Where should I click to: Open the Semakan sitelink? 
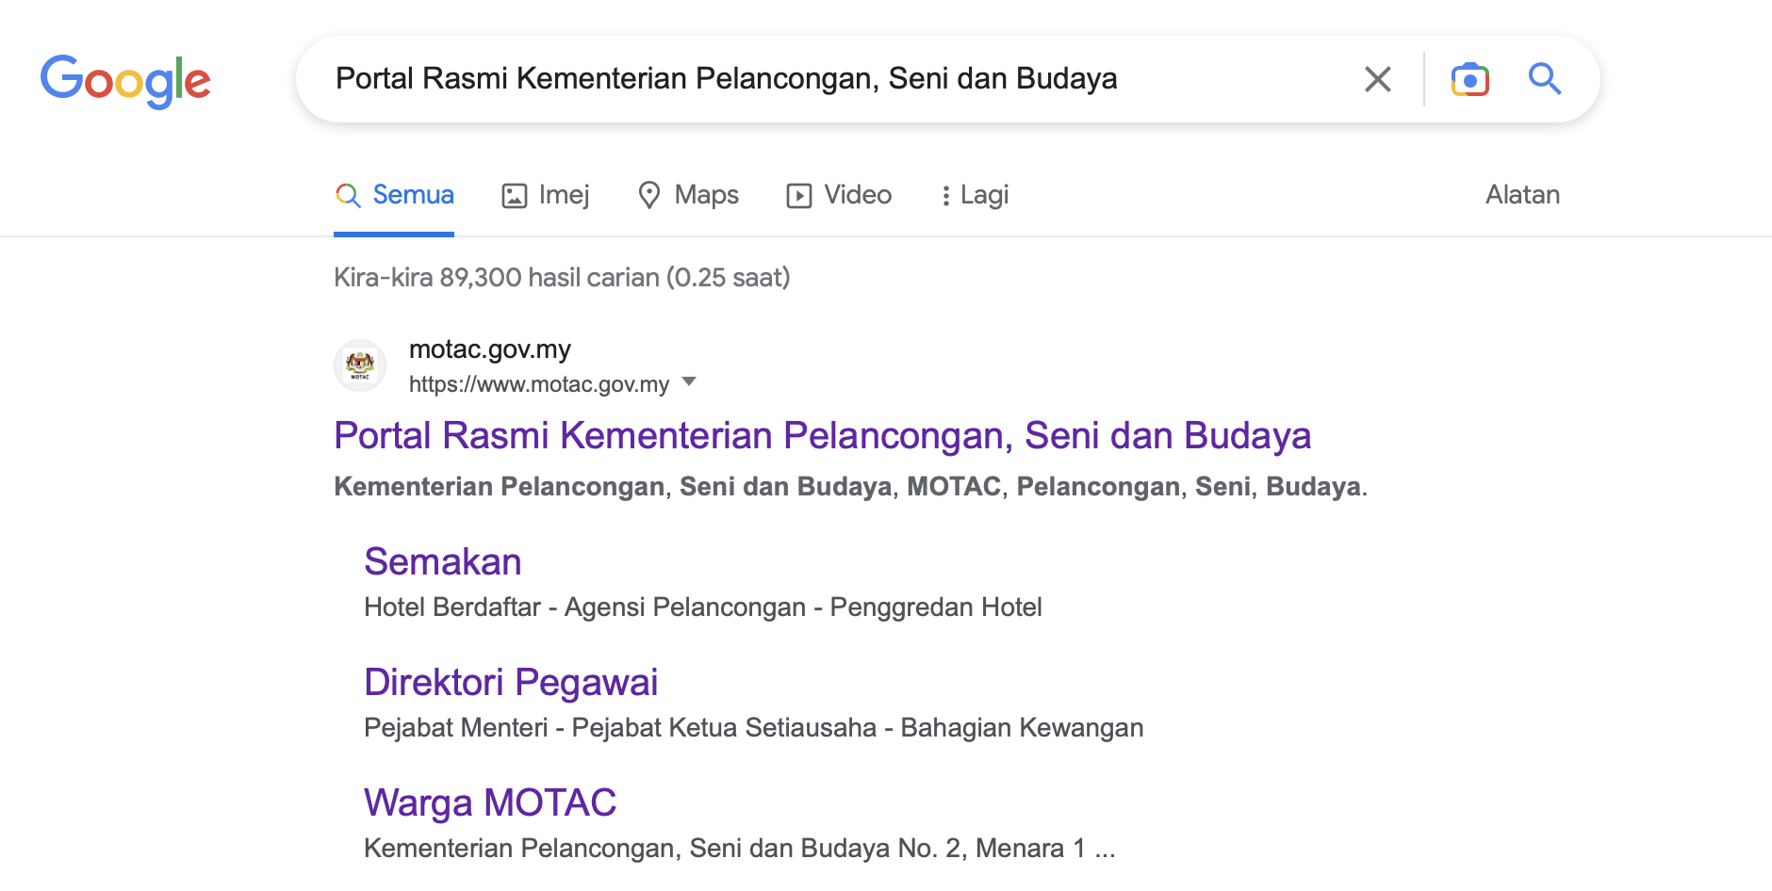[442, 562]
